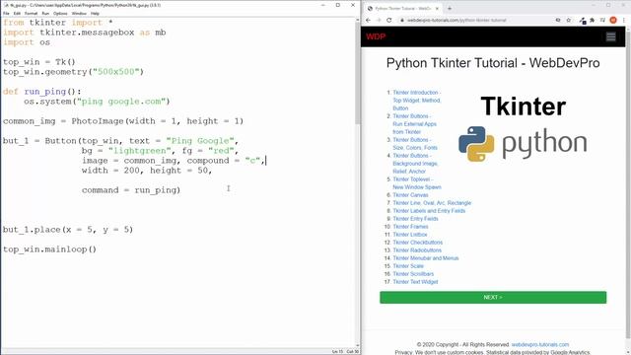The width and height of the screenshot is (631, 355).
Task: Open the WDP site hamburger menu
Action: (611, 36)
